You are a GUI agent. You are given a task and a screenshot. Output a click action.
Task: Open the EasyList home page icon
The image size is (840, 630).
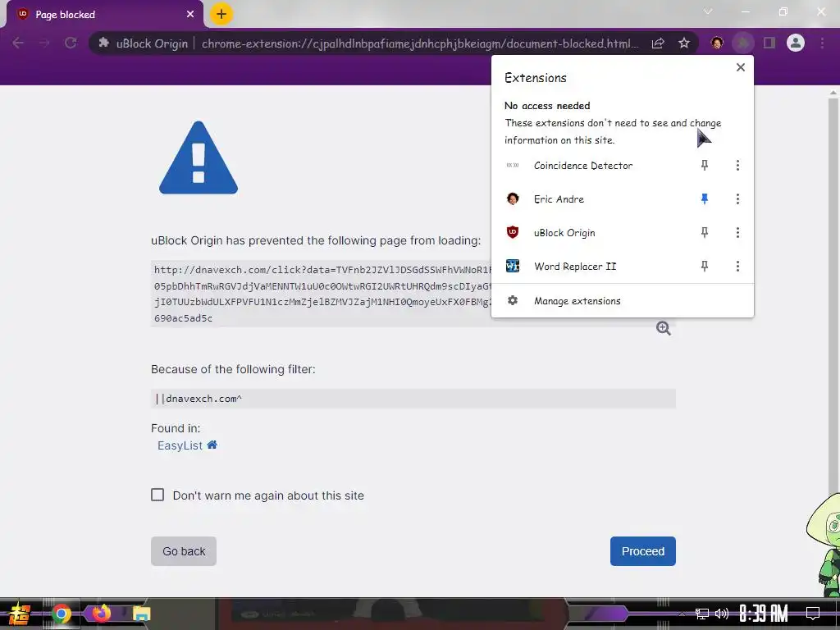pyautogui.click(x=212, y=445)
